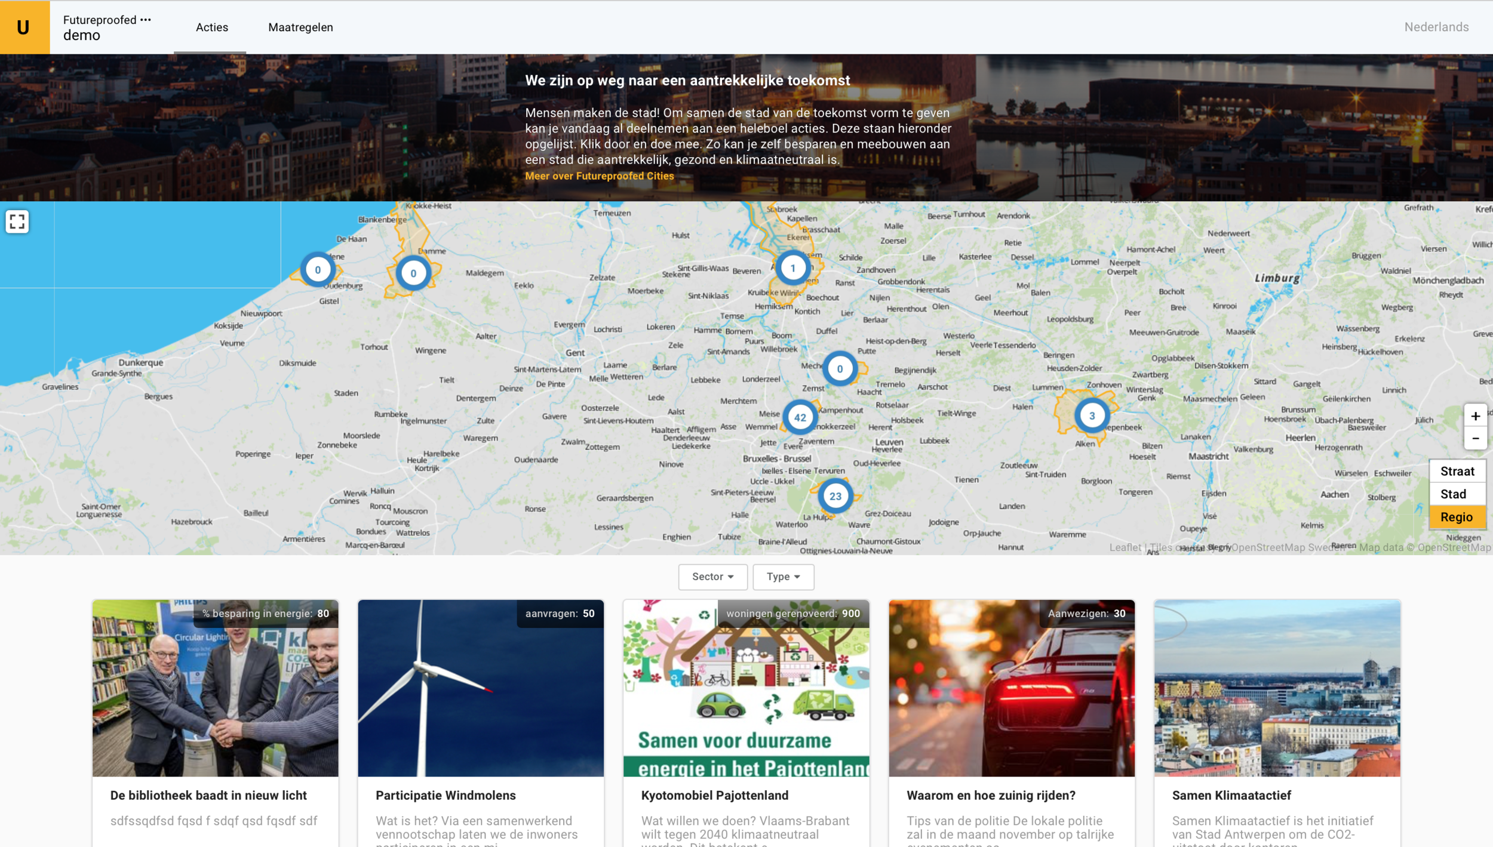Select the Regio map view option
The width and height of the screenshot is (1493, 847).
coord(1457,517)
